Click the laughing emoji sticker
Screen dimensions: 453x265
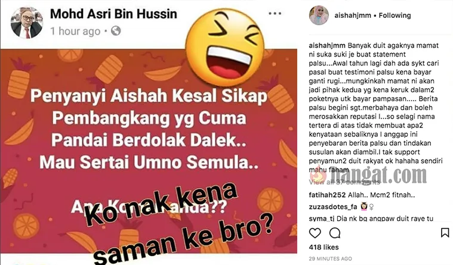tap(225, 48)
